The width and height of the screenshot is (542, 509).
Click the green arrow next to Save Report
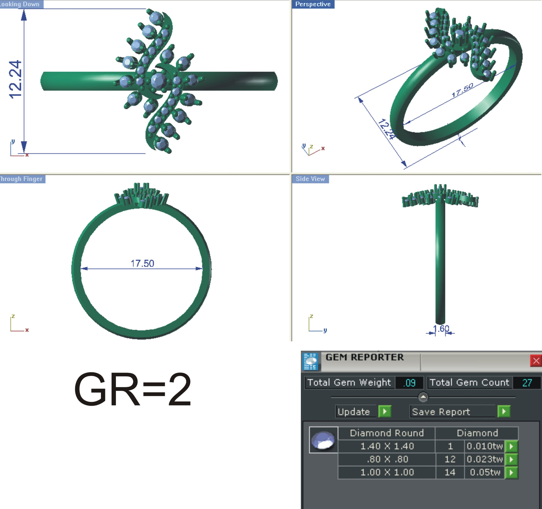tap(504, 411)
